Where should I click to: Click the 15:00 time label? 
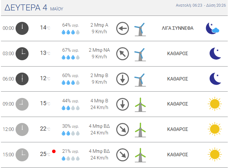point(8,155)
